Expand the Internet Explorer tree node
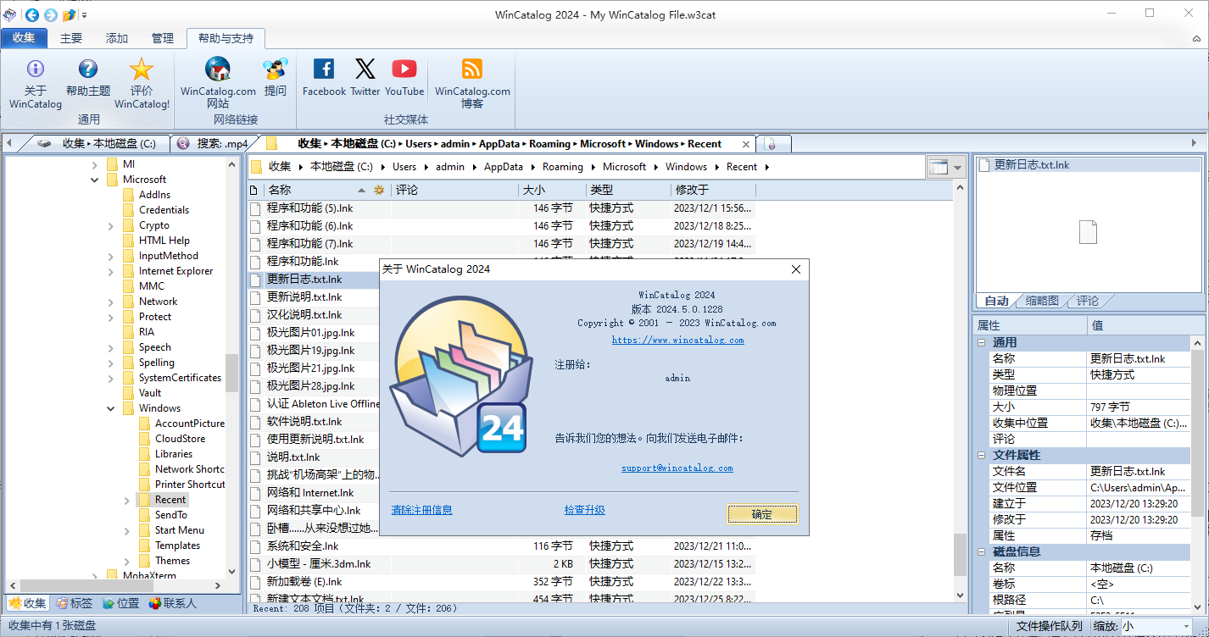The width and height of the screenshot is (1209, 637). pyautogui.click(x=111, y=271)
